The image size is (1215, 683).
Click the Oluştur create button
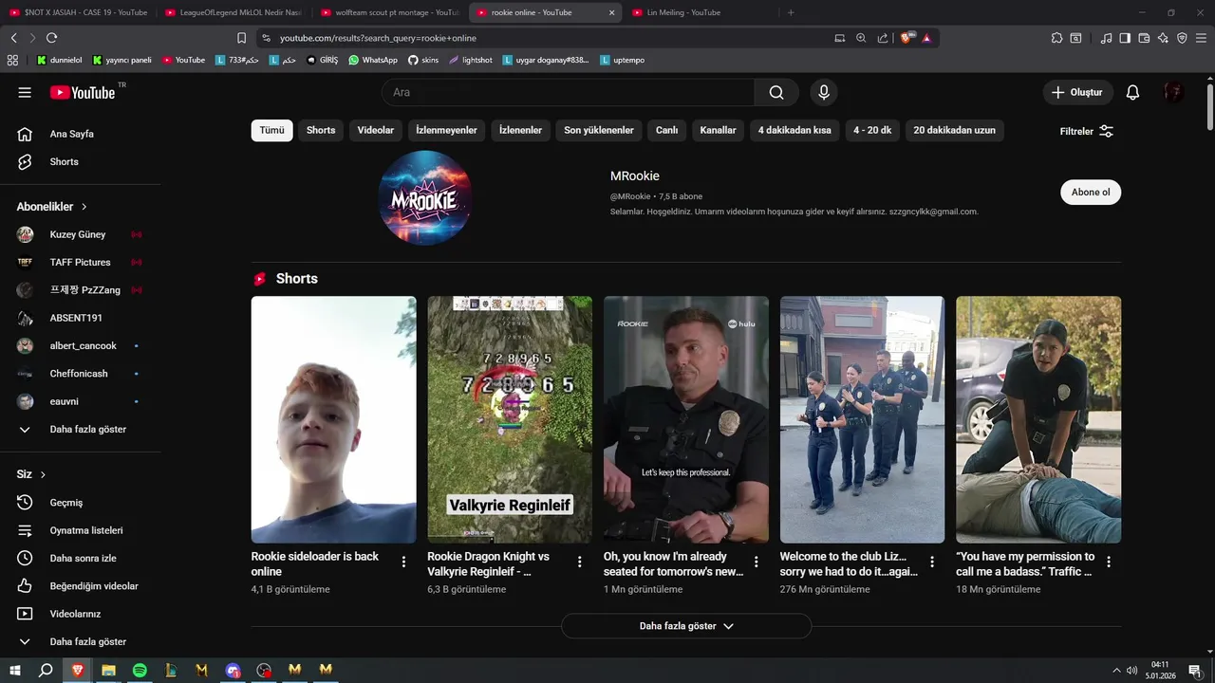point(1077,92)
